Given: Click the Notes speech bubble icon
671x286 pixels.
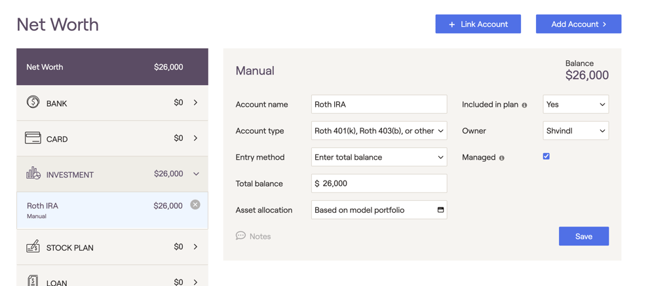Looking at the screenshot, I should [x=240, y=236].
